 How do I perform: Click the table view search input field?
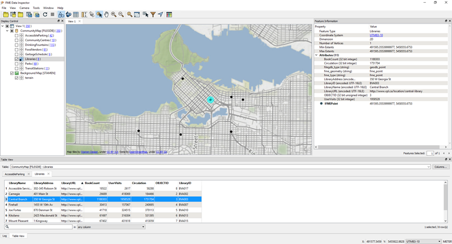(x=38, y=227)
